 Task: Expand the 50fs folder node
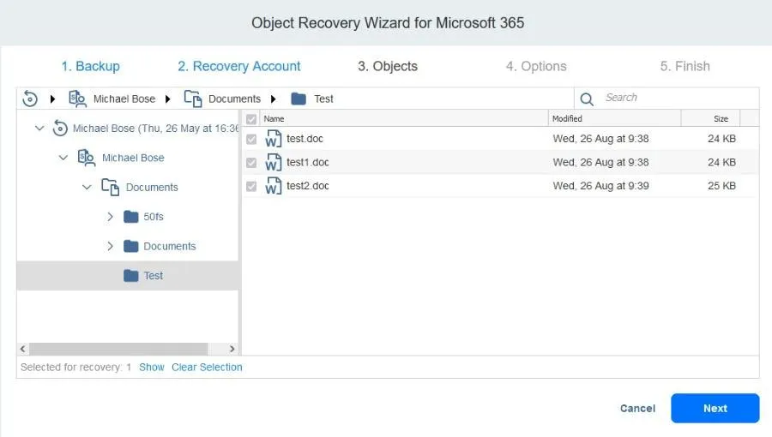click(110, 217)
